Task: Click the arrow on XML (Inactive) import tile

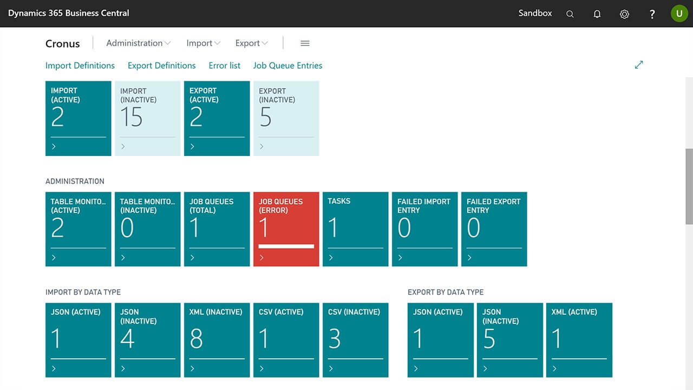Action: pos(192,368)
